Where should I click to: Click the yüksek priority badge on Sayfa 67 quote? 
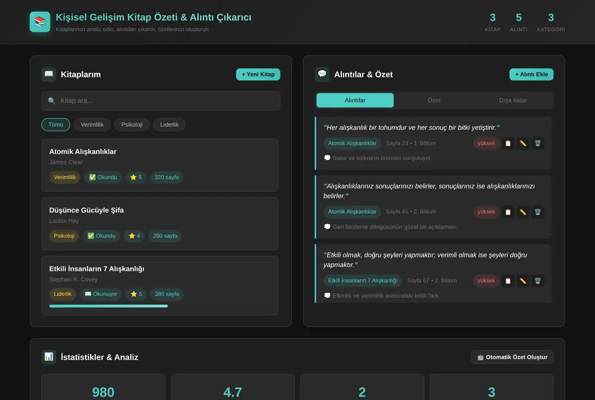pos(486,281)
